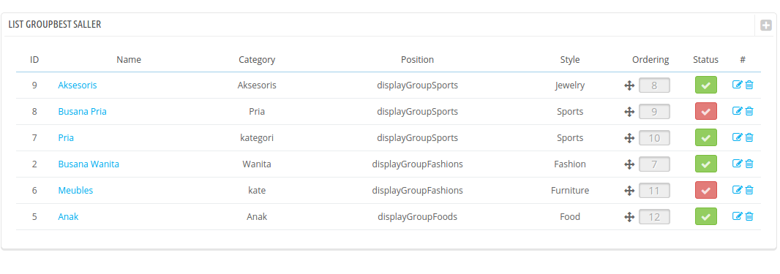Disable the Aksesoris status toggle
The height and width of the screenshot is (274, 780).
(x=705, y=85)
